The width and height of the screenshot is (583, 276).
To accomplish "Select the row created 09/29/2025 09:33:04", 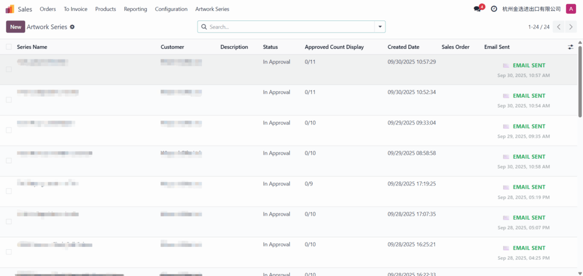I will [x=9, y=130].
